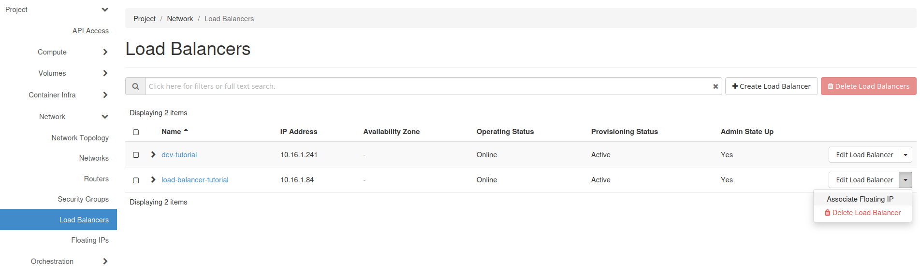Collapse the Network sidebar section chevron
The width and height of the screenshot is (920, 273).
coord(105,117)
